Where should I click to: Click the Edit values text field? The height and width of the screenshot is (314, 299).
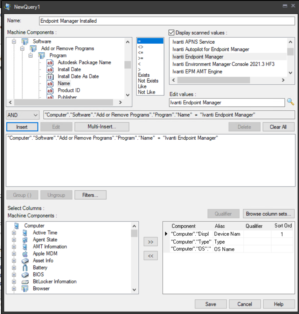tap(227, 102)
